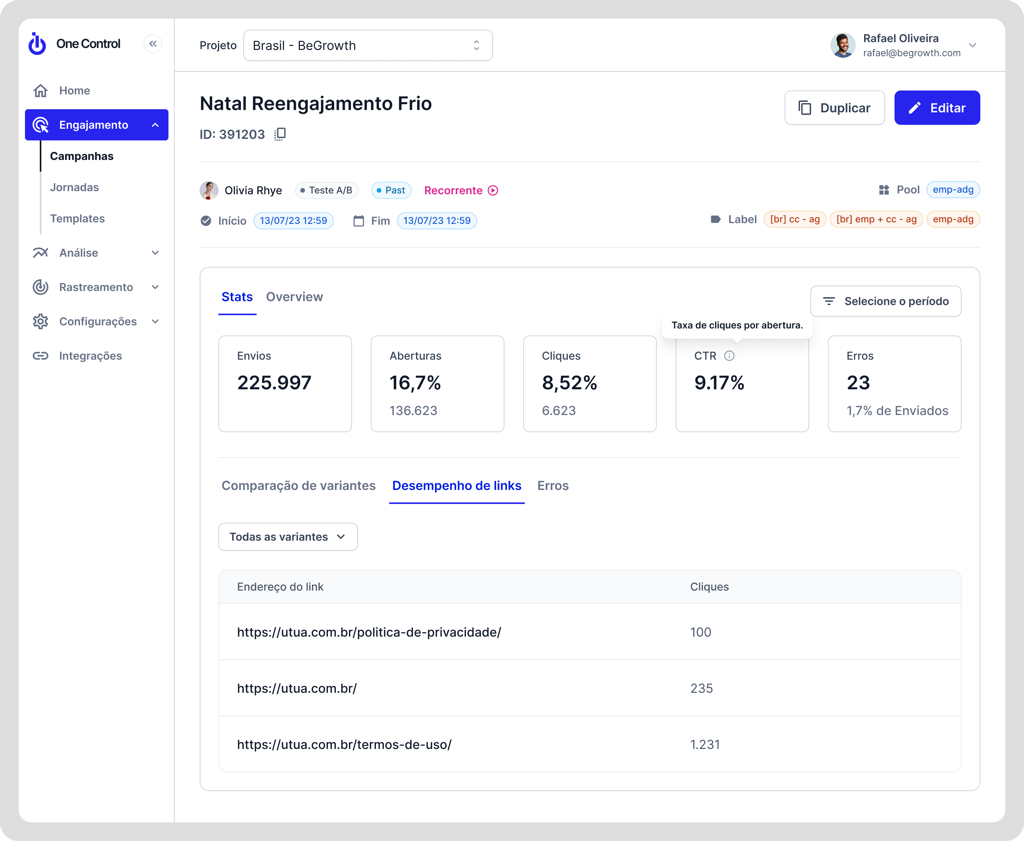Viewport: 1024px width, 841px height.
Task: Click the calendar icon next to Fim
Action: [x=358, y=221]
